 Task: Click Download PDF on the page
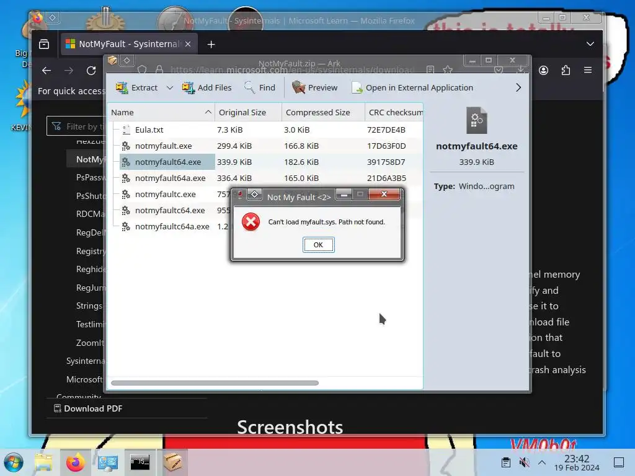click(88, 408)
